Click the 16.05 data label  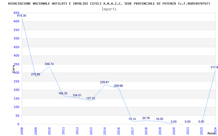pos(160,119)
